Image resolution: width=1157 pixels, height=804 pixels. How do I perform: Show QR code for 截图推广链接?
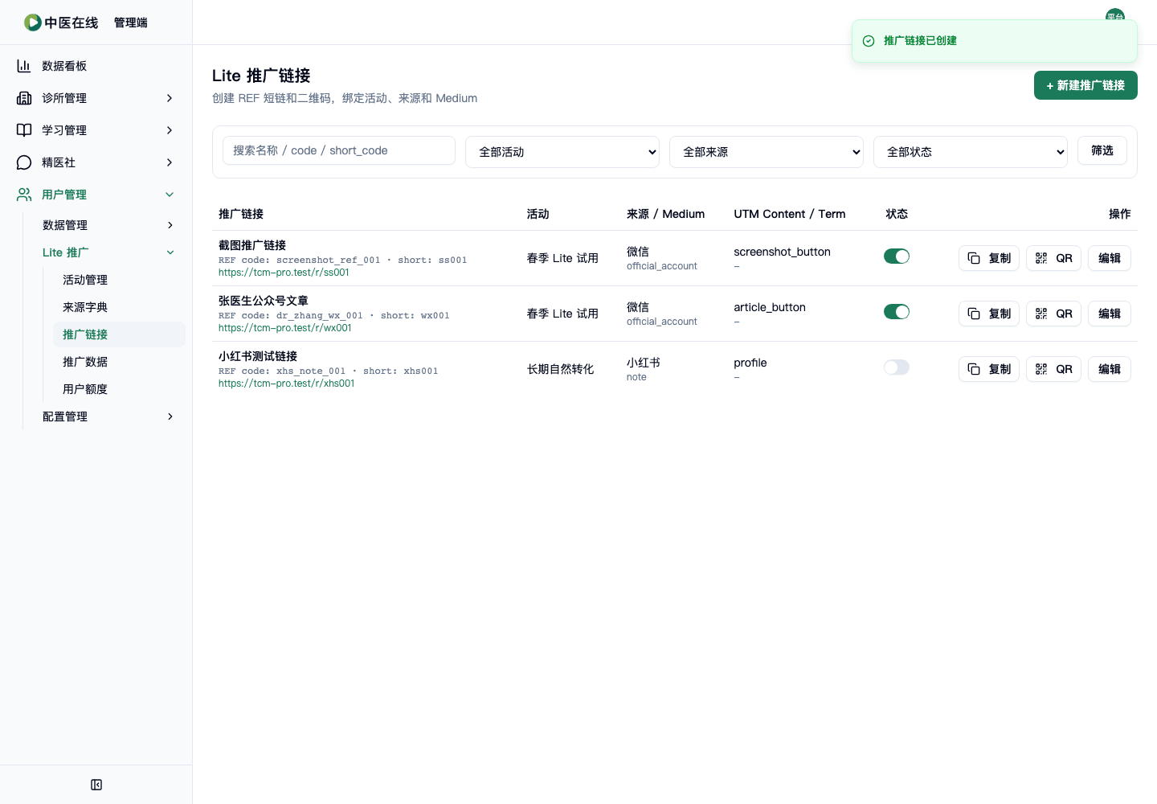tap(1053, 258)
